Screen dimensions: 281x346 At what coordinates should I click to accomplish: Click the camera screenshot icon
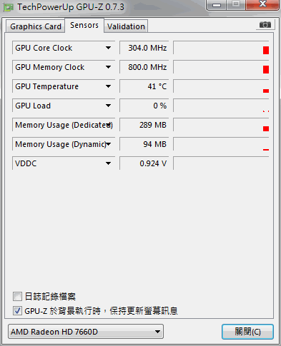(265, 25)
